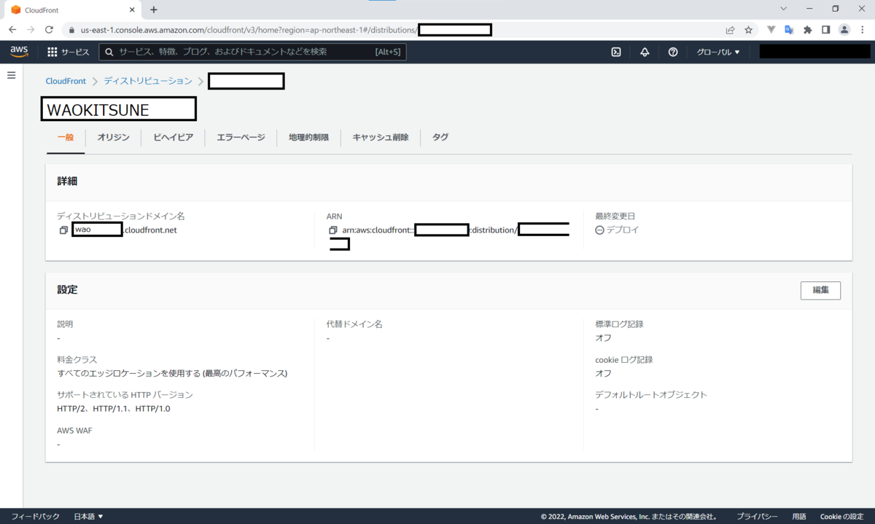Click the browser forward arrow

(x=31, y=30)
